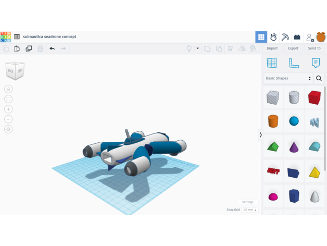Open the Settings for the workplane
Image resolution: width=327 pixels, height=246 pixels.
(247, 202)
